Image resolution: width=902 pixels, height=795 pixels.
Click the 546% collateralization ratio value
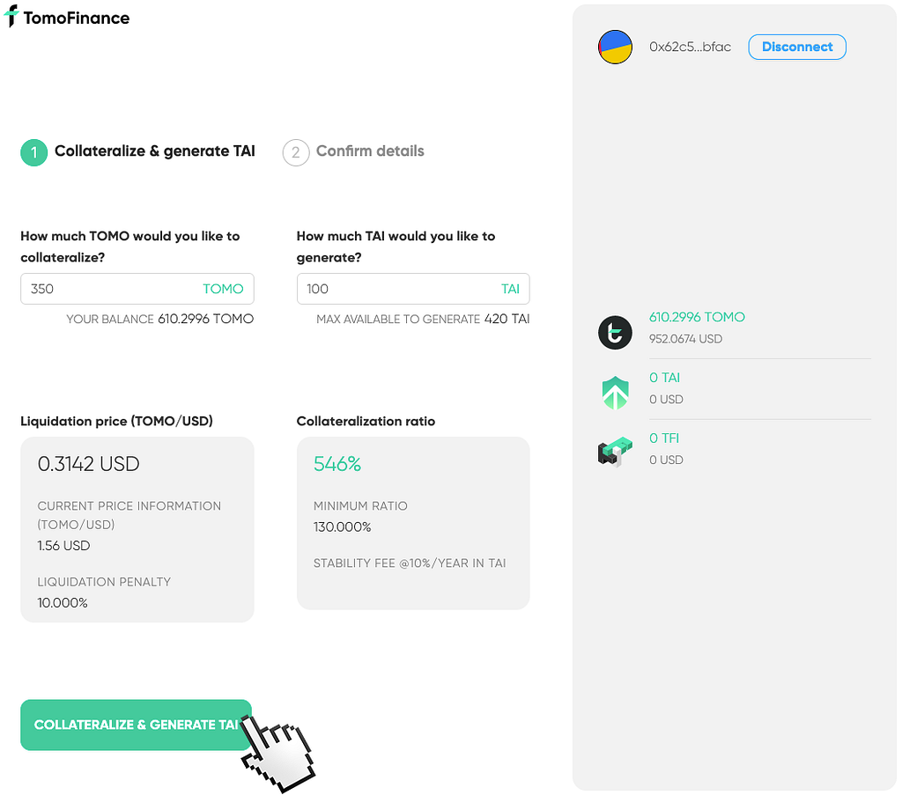click(x=337, y=464)
